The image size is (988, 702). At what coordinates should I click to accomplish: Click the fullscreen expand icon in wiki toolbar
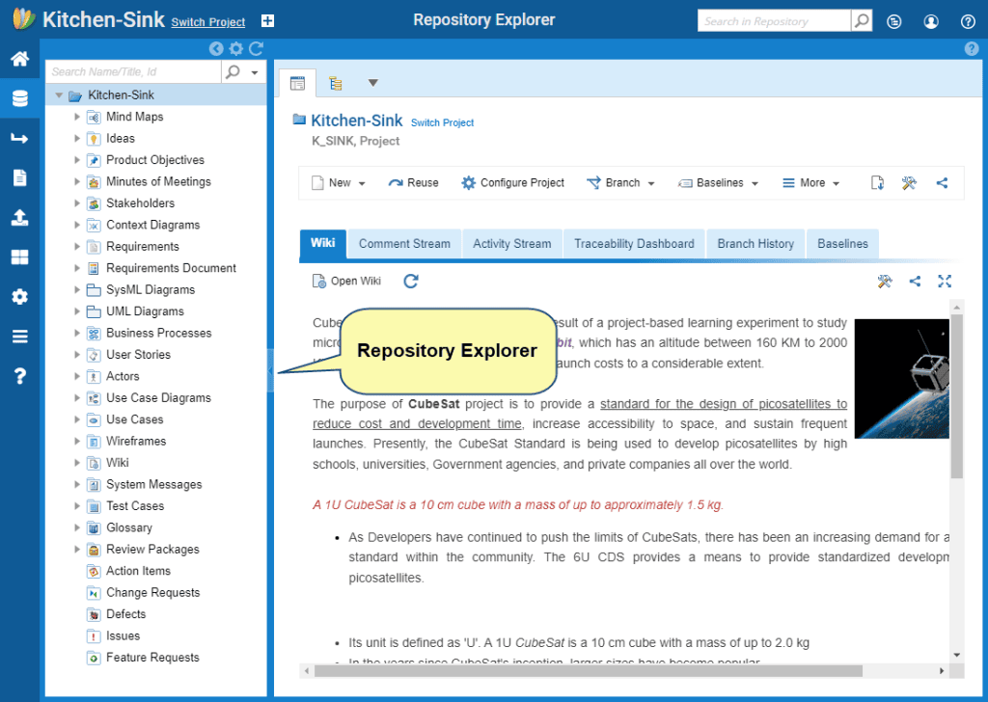945,282
